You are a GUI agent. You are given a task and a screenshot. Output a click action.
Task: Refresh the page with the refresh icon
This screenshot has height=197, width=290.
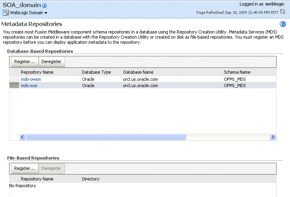click(283, 12)
